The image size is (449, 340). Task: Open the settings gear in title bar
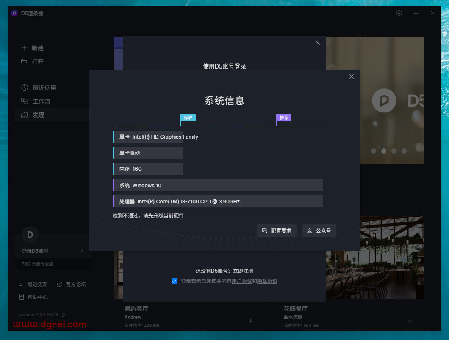[399, 13]
